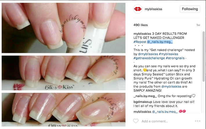Viewport: 206px width, 129px height.
Task: Toggle the Following button
Action: click(x=190, y=9)
